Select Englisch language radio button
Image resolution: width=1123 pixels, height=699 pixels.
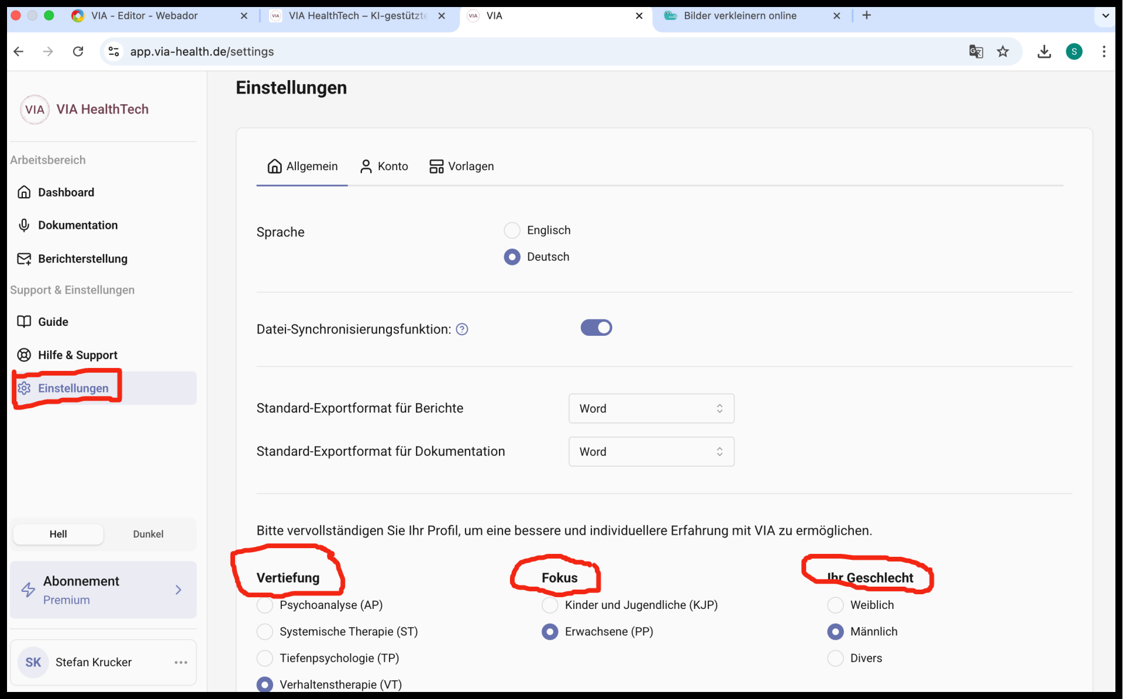(512, 230)
